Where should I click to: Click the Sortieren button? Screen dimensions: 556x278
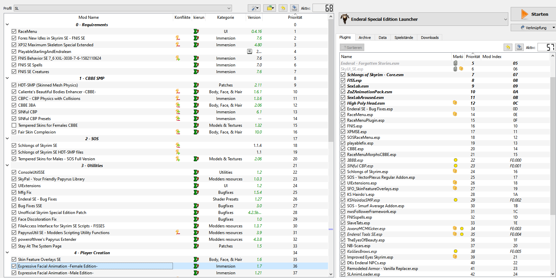(352, 48)
